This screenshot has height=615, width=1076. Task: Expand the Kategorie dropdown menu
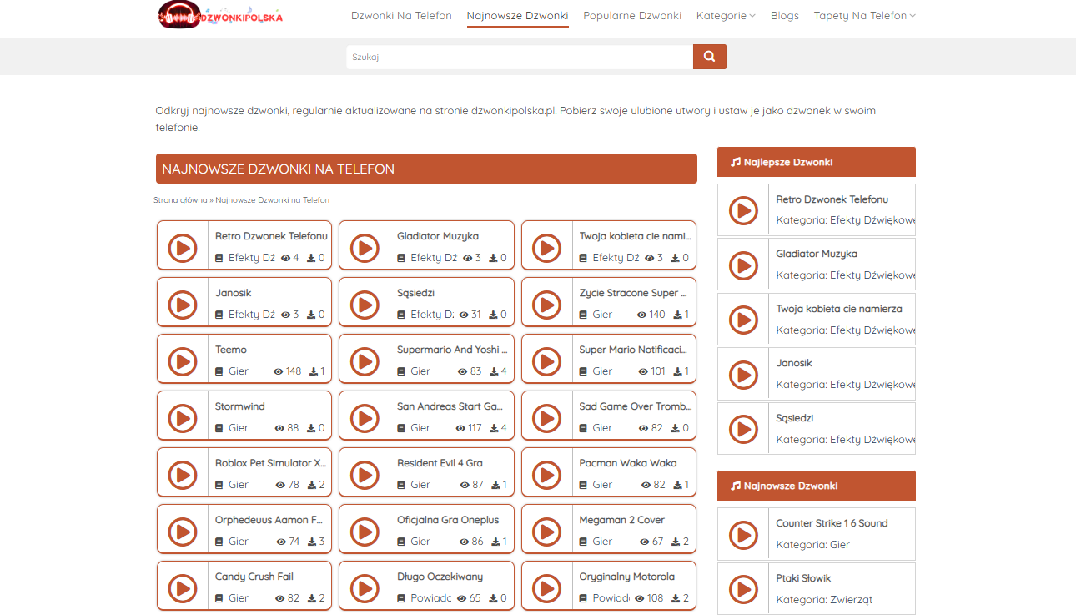coord(726,16)
